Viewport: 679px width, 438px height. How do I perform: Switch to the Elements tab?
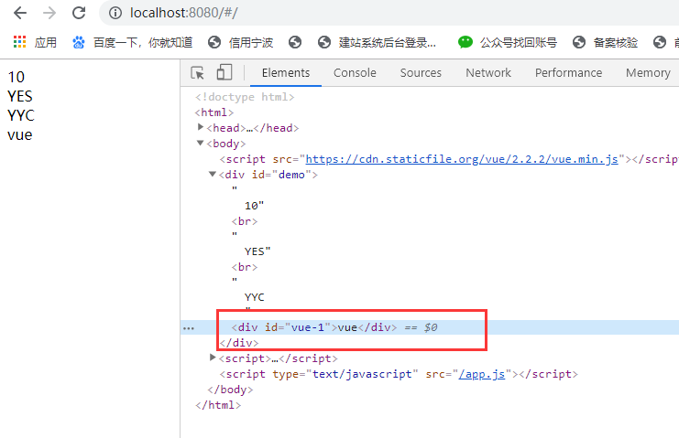coord(286,72)
